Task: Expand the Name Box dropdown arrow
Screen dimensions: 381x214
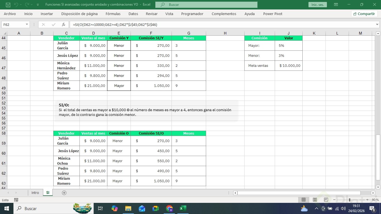Action: pos(27,25)
